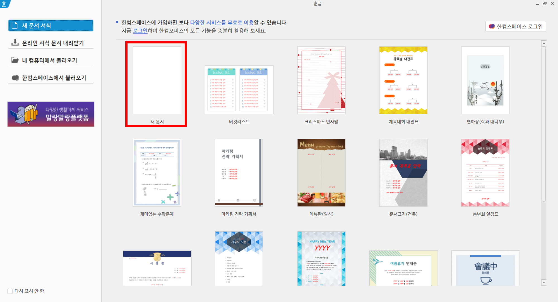Select the 버킷리스트 template thumbnail

239,90
